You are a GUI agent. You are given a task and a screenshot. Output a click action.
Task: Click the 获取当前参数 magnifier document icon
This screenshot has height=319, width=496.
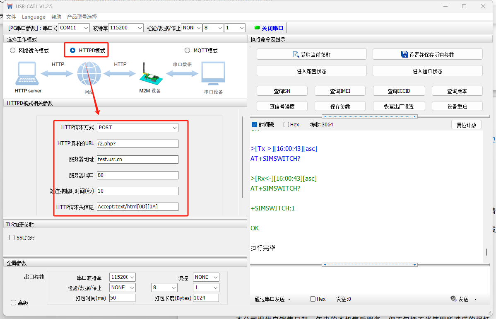click(296, 55)
